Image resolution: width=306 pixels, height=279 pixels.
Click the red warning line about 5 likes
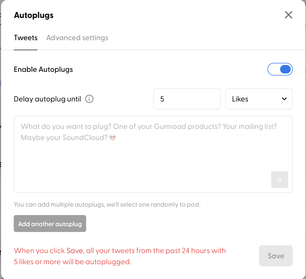point(72,262)
